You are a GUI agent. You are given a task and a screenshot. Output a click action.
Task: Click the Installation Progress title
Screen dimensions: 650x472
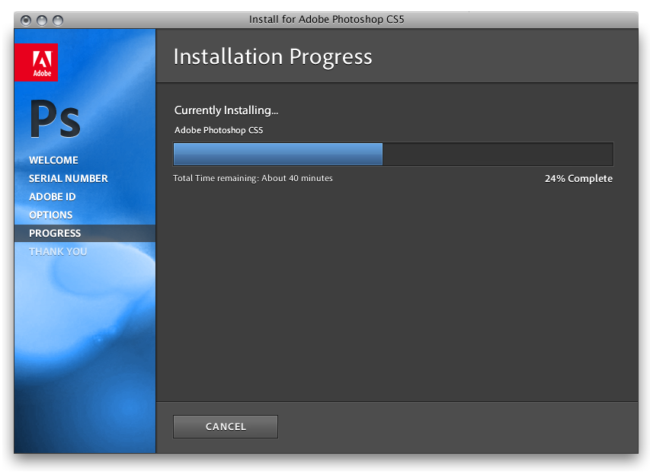(x=273, y=56)
